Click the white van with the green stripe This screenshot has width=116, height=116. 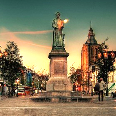112,89
